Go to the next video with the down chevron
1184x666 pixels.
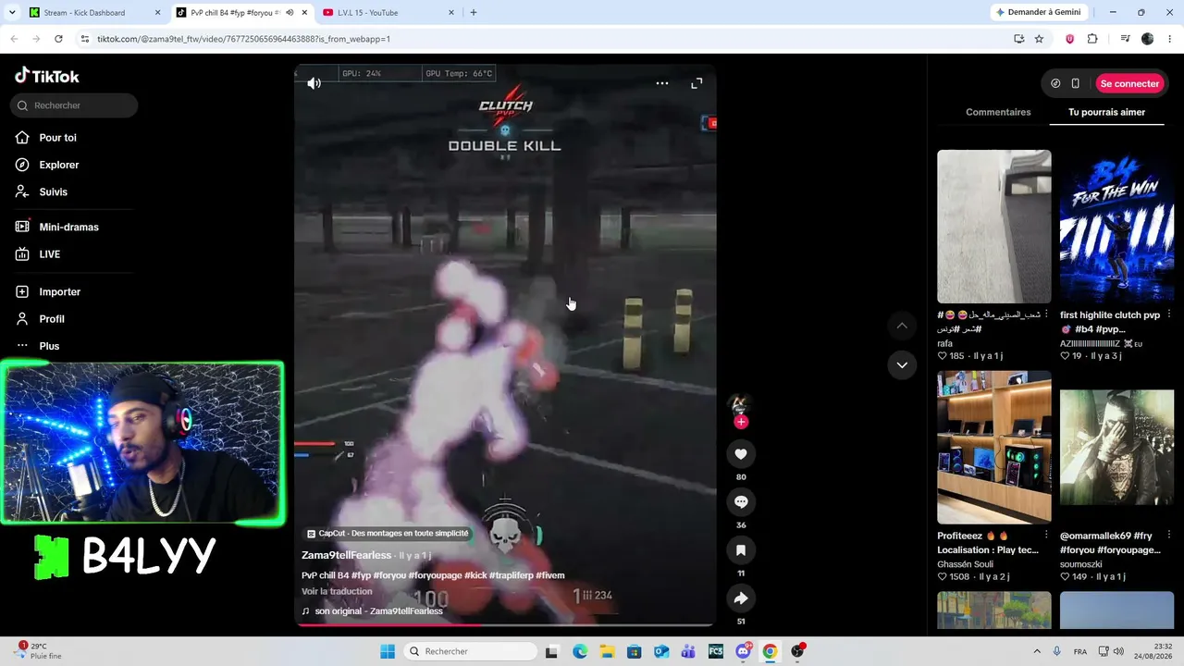902,365
